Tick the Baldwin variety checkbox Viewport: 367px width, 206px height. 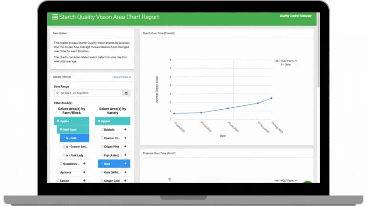(102, 129)
